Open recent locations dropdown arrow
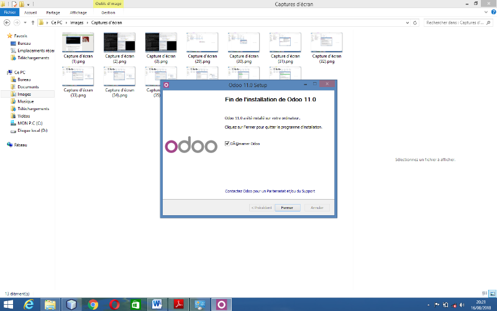497x311 pixels. [25, 22]
